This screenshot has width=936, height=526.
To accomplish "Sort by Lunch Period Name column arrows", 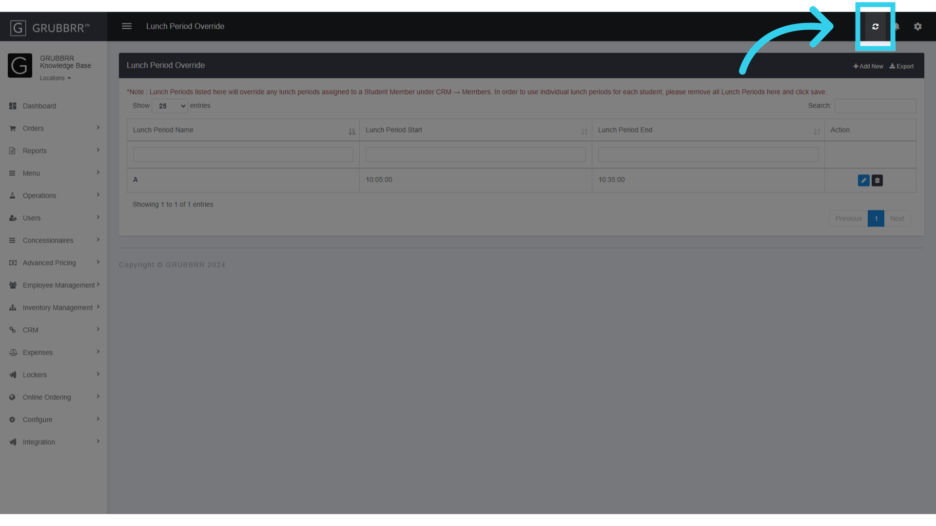I will 352,131.
